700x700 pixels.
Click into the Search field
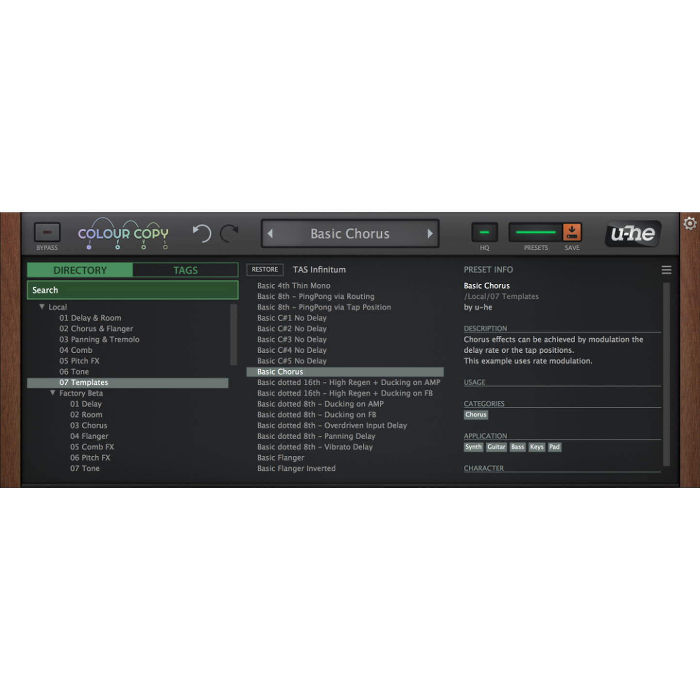[x=132, y=290]
